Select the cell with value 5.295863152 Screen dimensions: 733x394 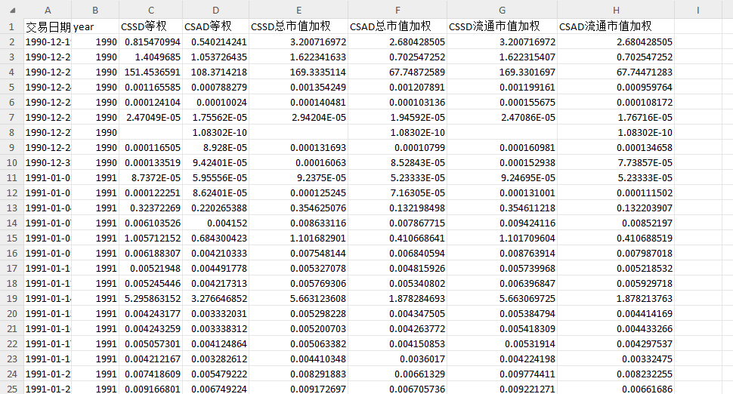[x=151, y=298]
